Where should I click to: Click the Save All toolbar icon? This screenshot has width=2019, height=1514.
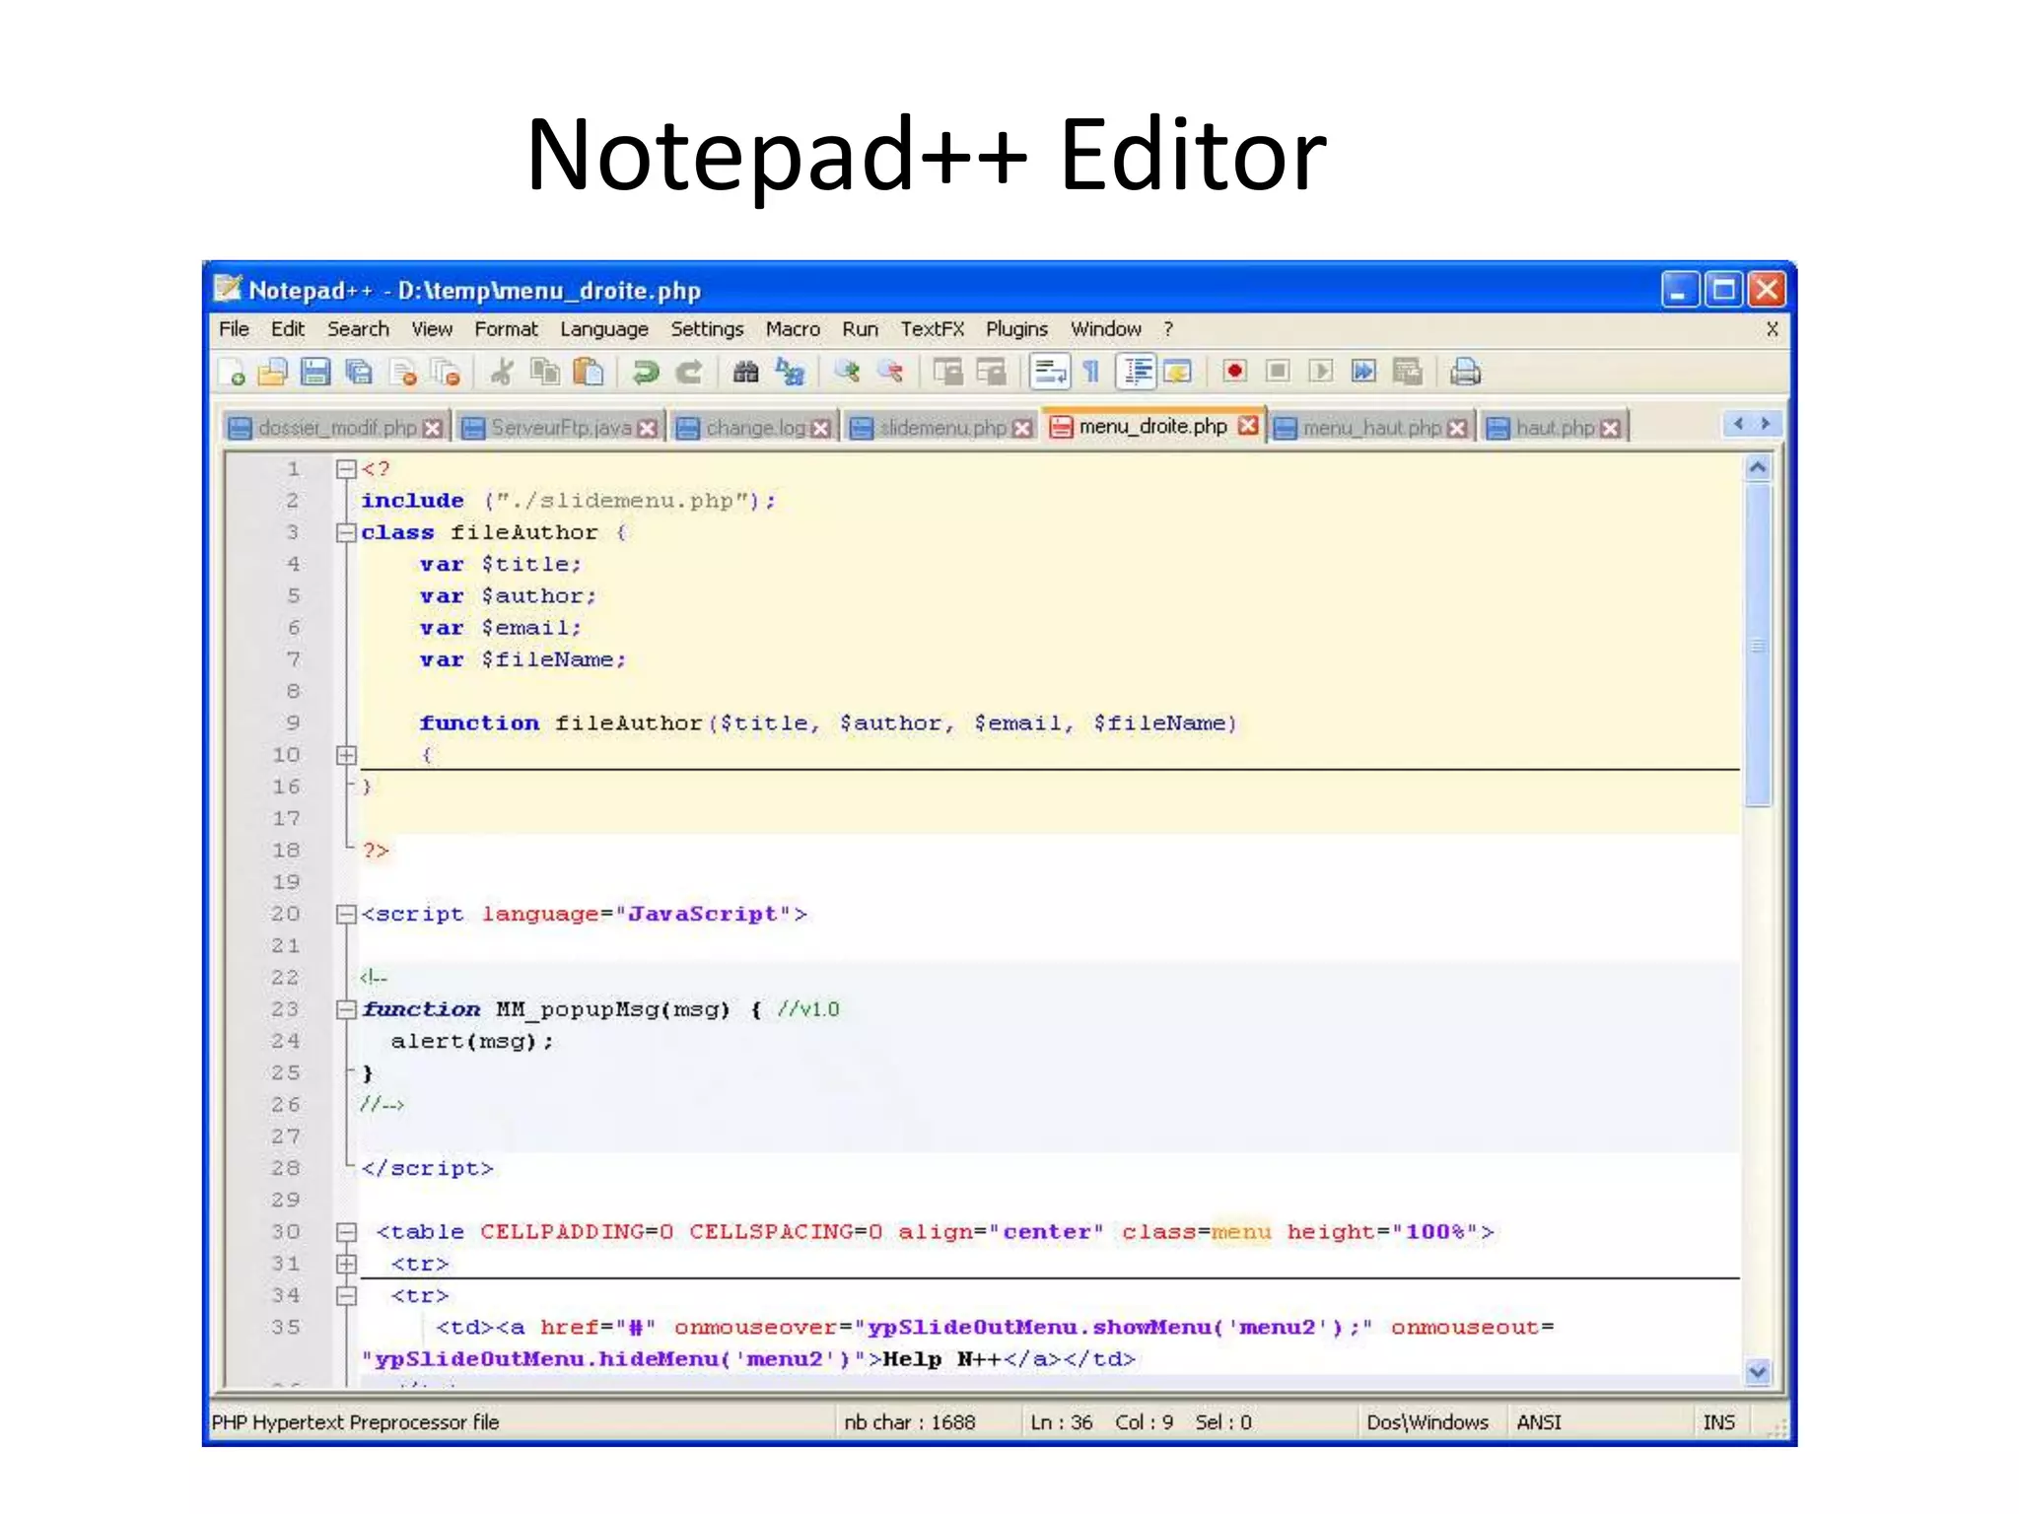click(x=360, y=373)
